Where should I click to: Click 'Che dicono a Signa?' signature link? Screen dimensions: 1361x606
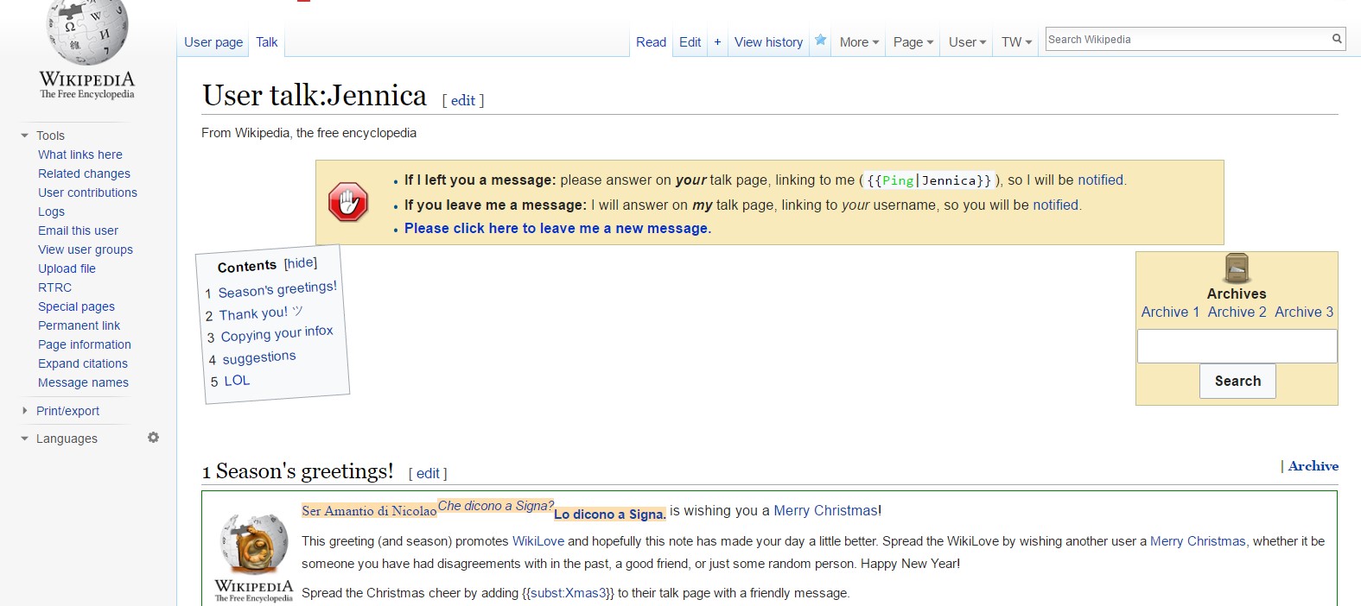(x=496, y=506)
